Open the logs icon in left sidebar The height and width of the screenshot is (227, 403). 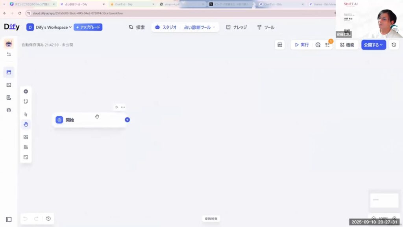coord(9,97)
